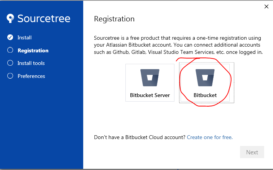Go to the Preferences step label

pyautogui.click(x=31, y=76)
